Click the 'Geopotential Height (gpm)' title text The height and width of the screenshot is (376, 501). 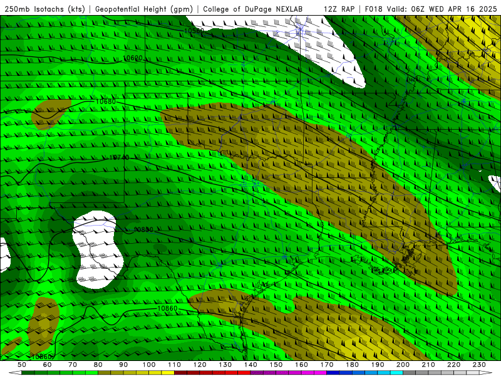pos(144,9)
